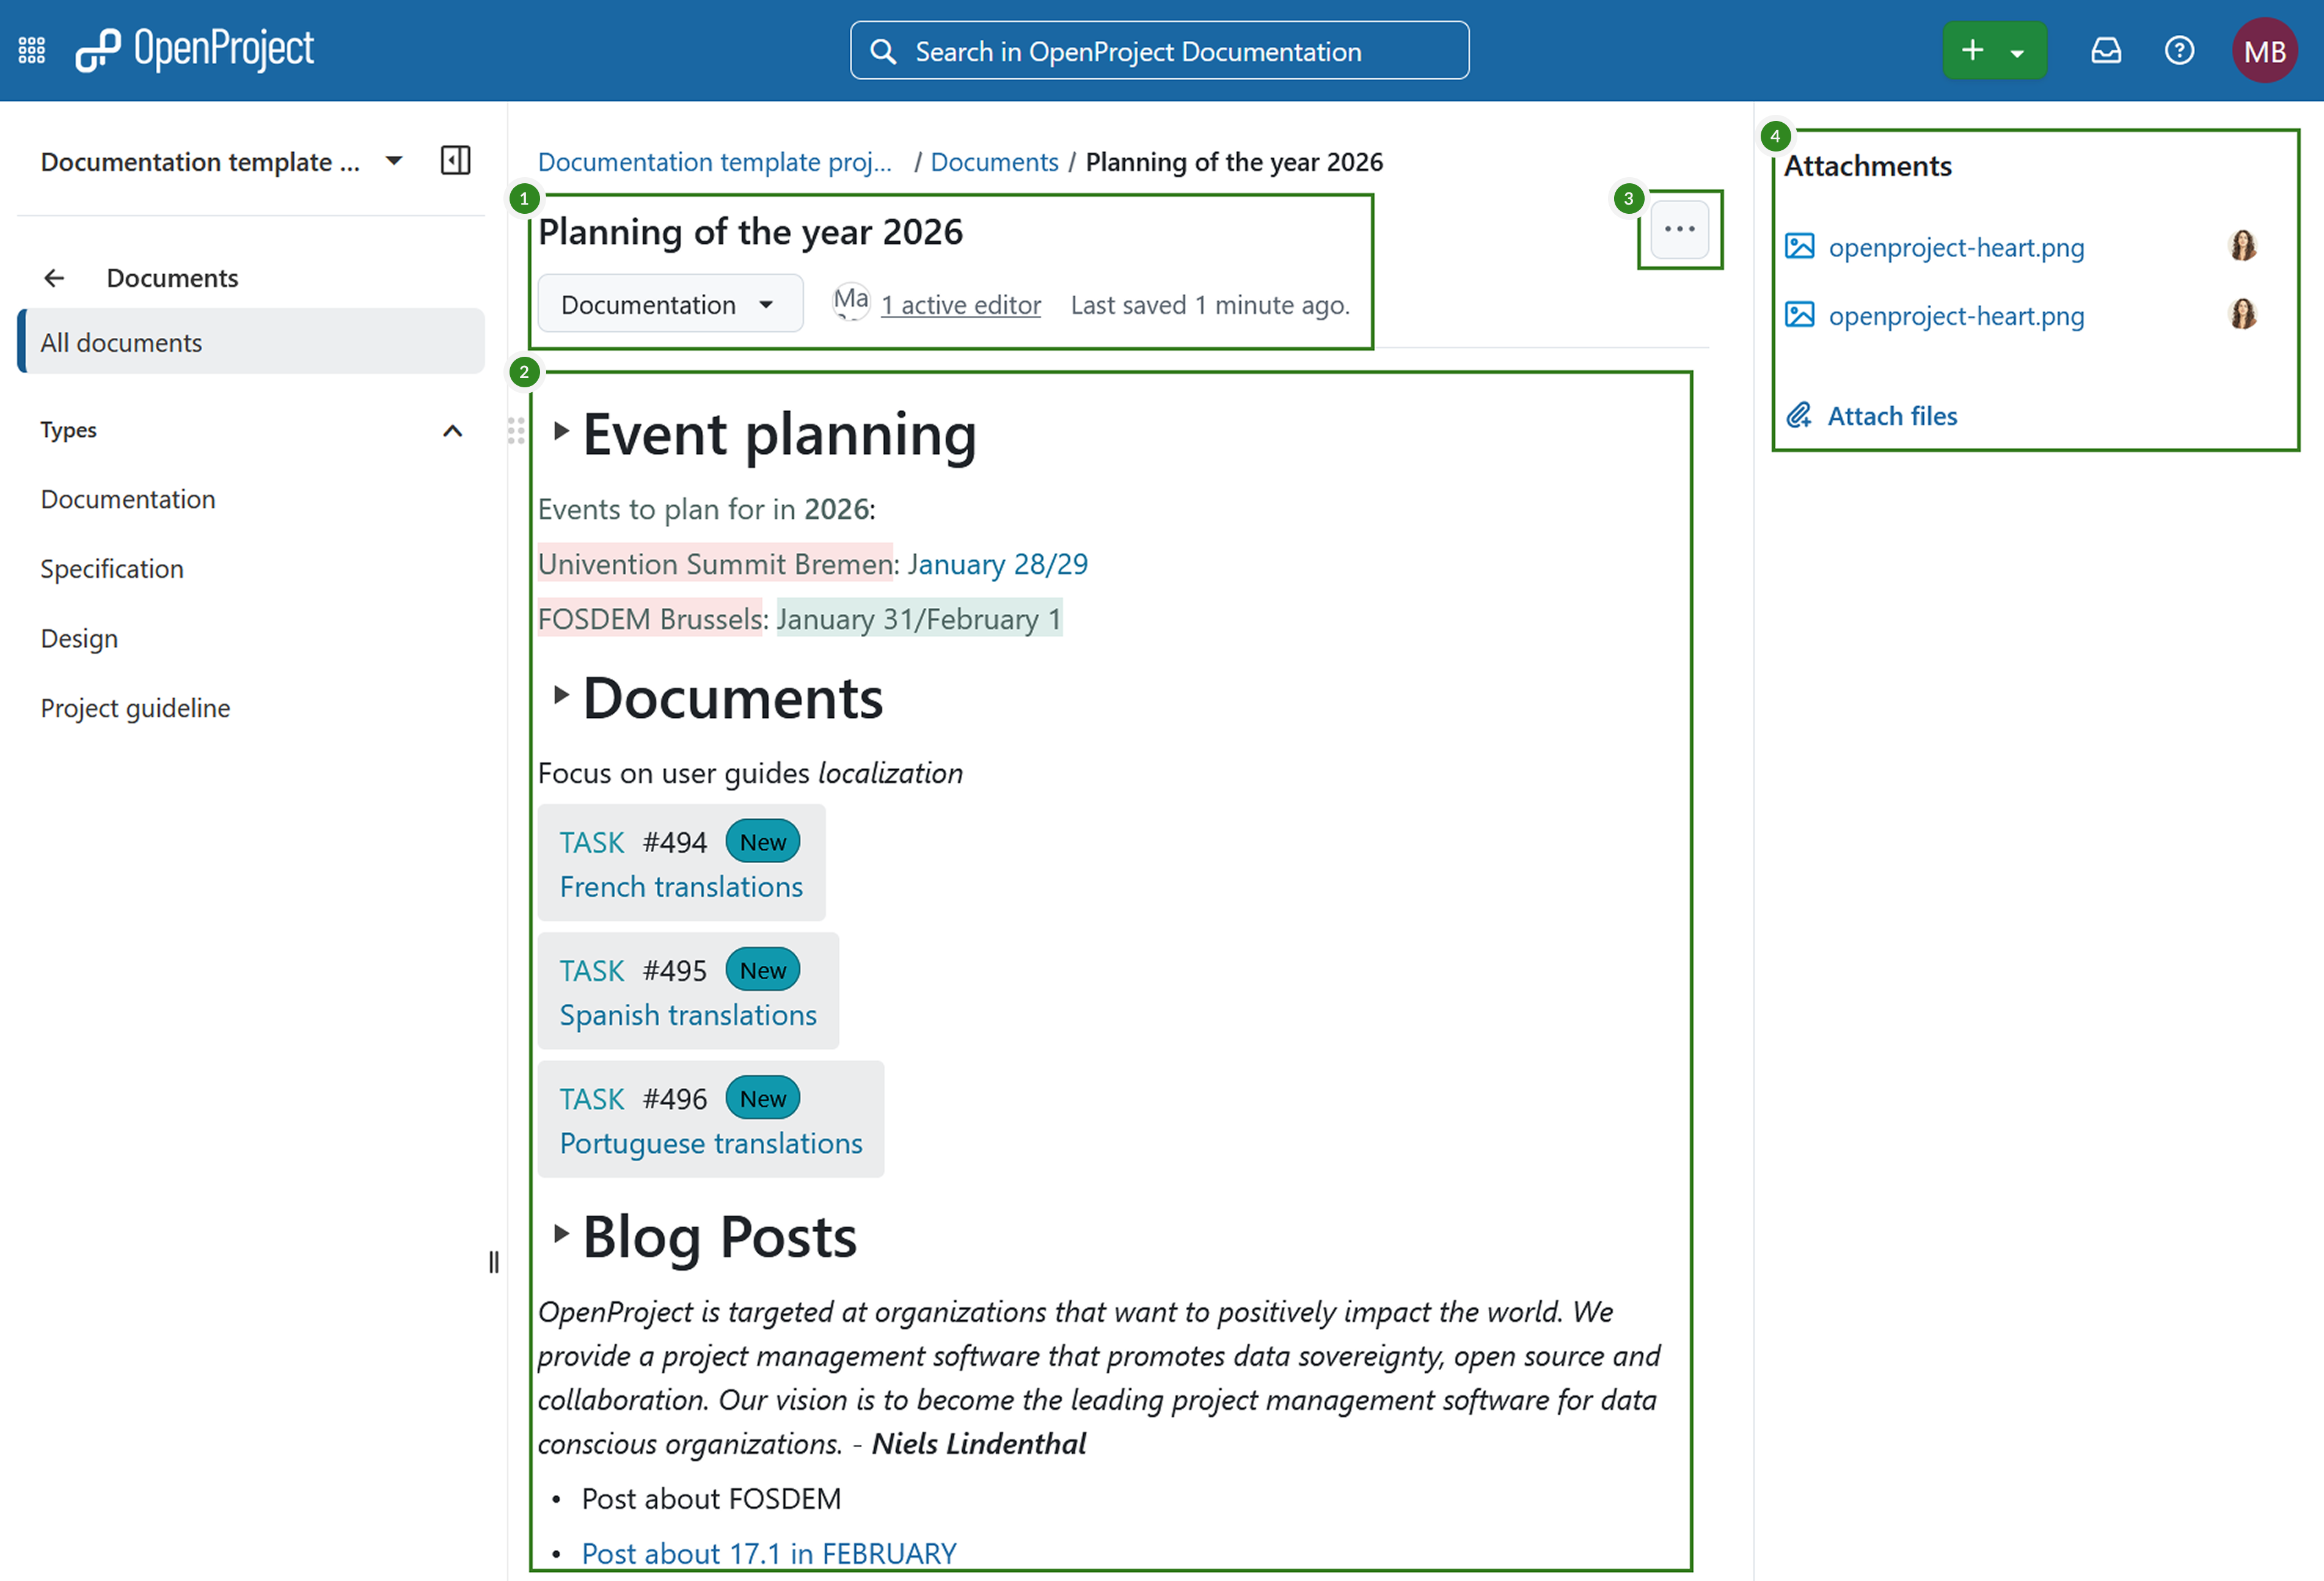Image resolution: width=2324 pixels, height=1581 pixels.
Task: Open the Documentation type dropdown
Action: tap(669, 304)
